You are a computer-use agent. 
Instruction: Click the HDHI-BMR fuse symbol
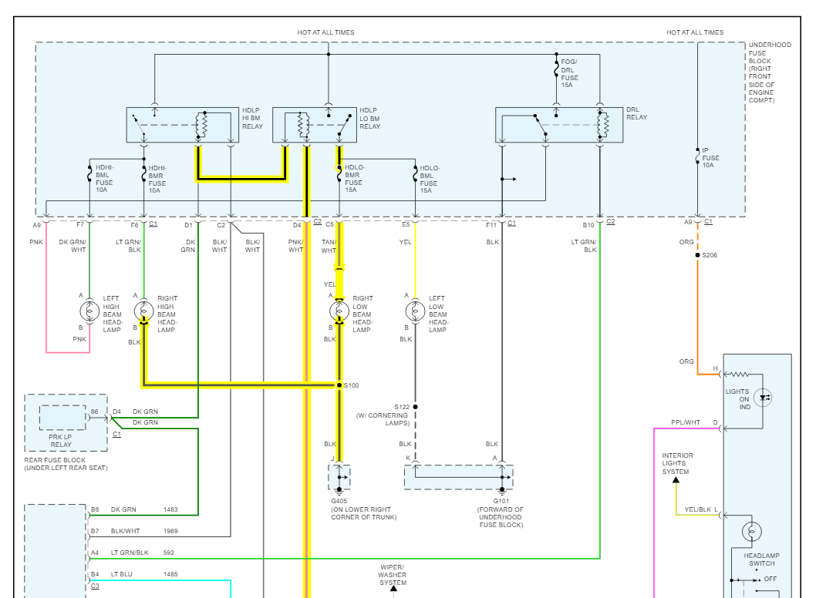coord(143,174)
